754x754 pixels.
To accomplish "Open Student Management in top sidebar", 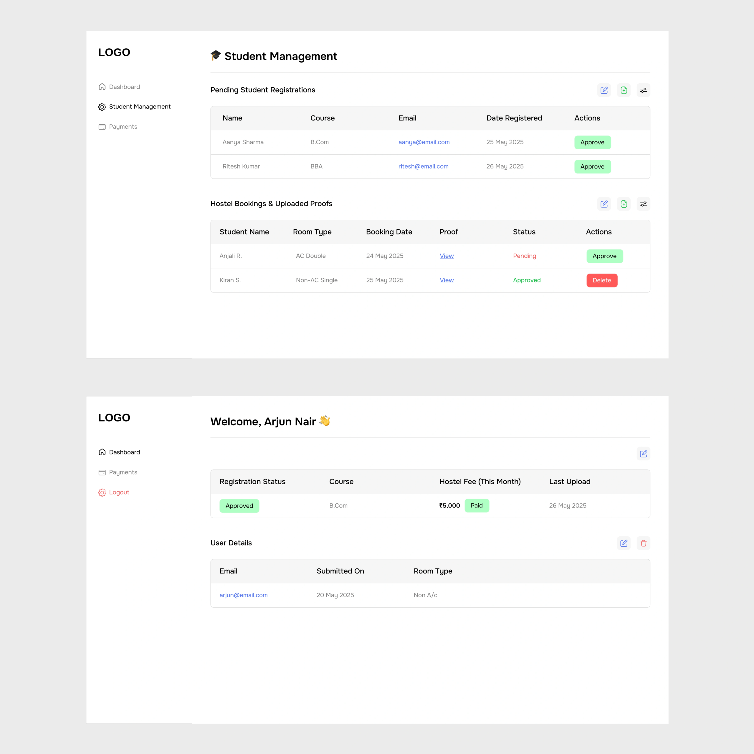I will [139, 107].
